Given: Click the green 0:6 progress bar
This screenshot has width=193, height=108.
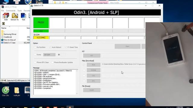Looking at the screenshot, I should tap(41, 31).
